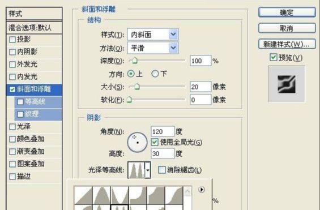Select the Linear contour preset thumbnail
The image size is (320, 210).
(83, 195)
